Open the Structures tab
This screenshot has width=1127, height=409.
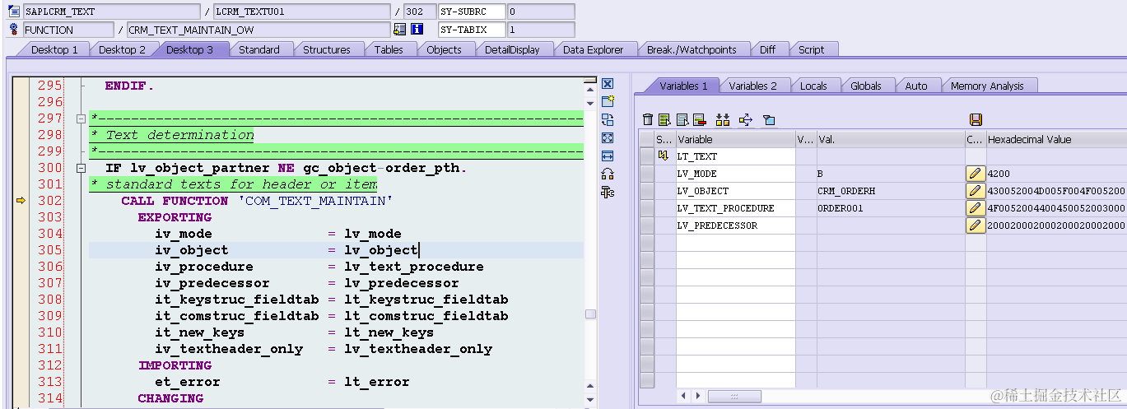tap(327, 50)
